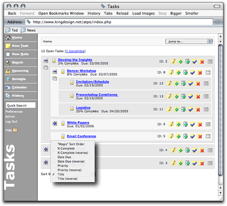Collapse the Denver Workshop subtasks

pos(55,72)
